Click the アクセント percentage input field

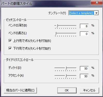point(84,76)
